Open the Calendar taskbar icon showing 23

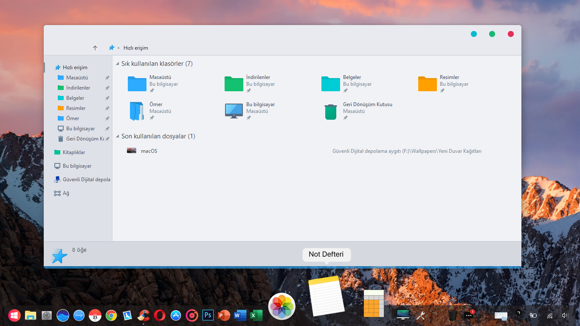click(x=95, y=315)
